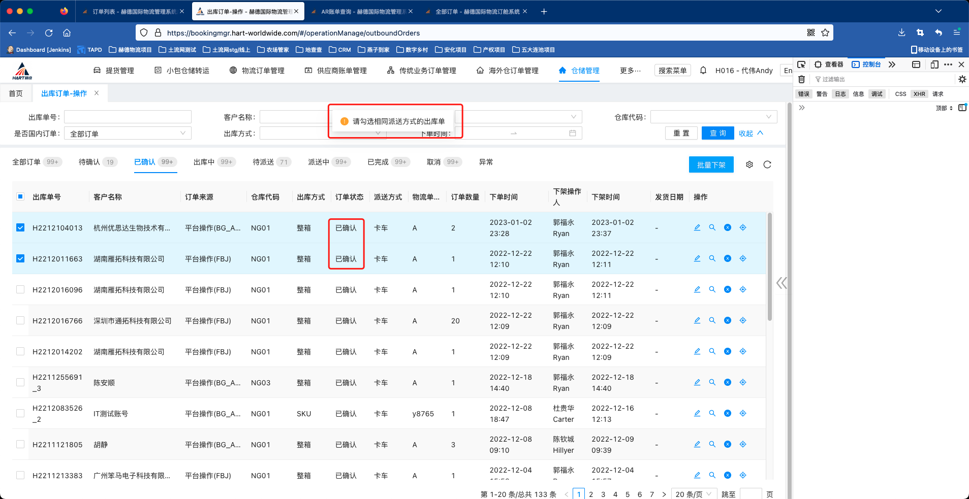Click blue cancel icon for order H2212016096
The image size is (969, 499).
727,289
